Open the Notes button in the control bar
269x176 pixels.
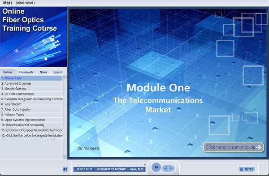pos(247,169)
